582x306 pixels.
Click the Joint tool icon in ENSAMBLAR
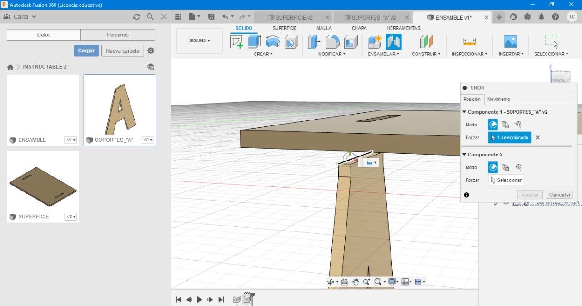393,42
